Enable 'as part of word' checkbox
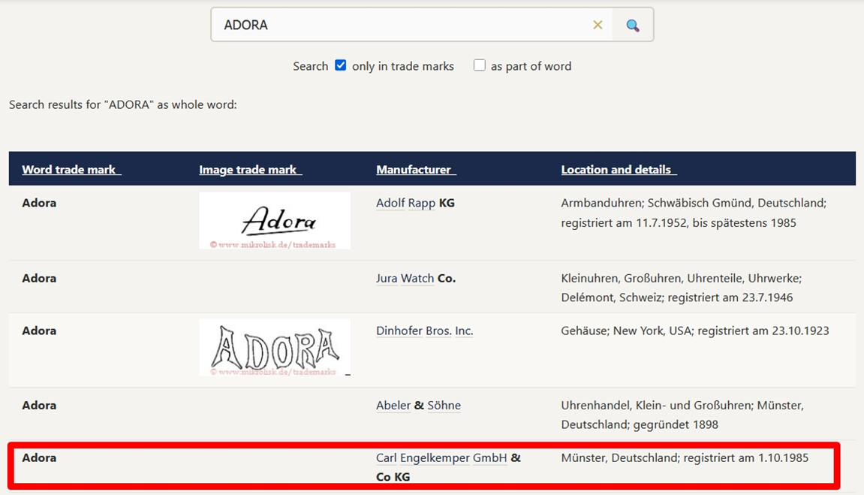864x495 pixels. (480, 65)
